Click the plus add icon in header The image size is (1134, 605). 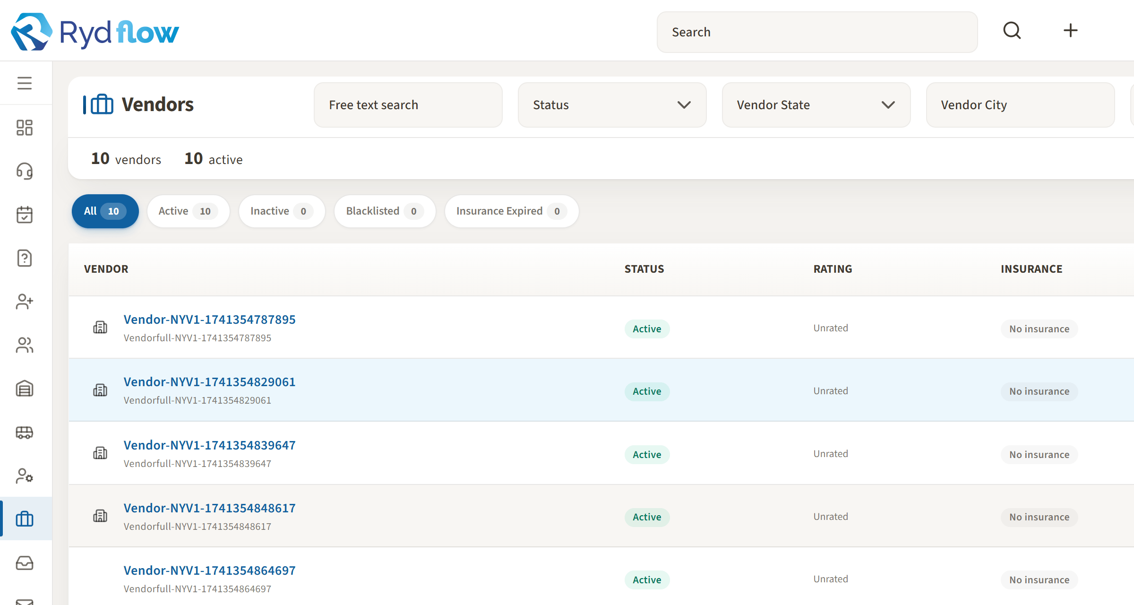click(x=1071, y=31)
